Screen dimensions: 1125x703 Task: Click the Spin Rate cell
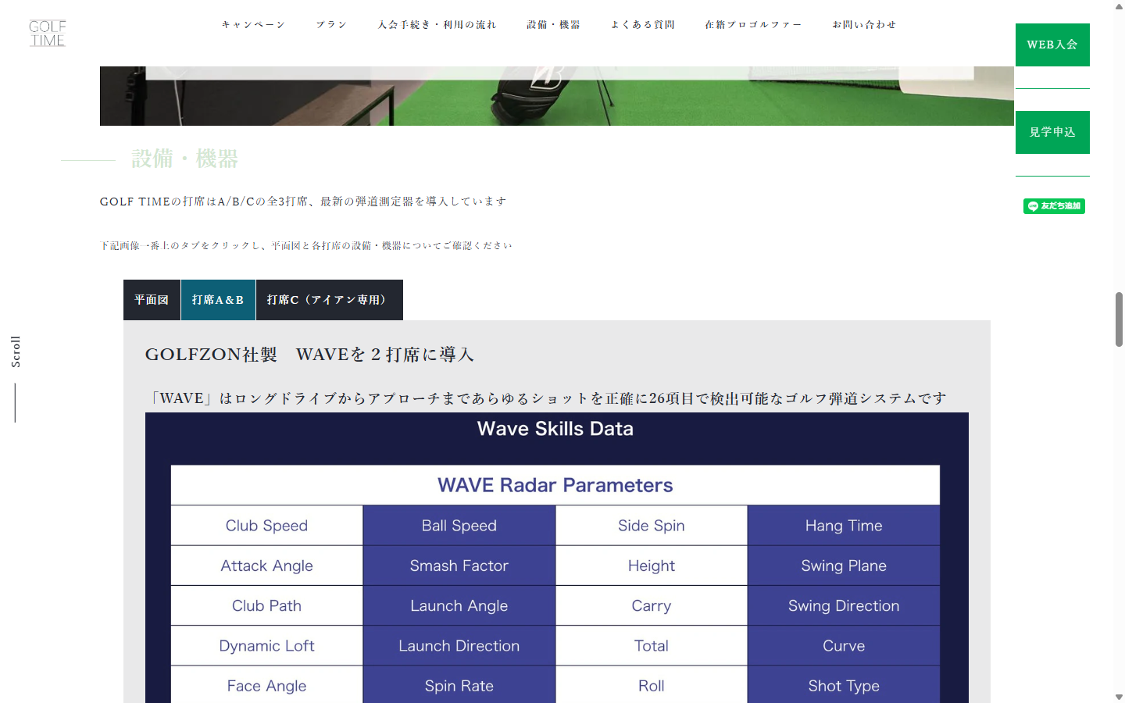point(459,685)
